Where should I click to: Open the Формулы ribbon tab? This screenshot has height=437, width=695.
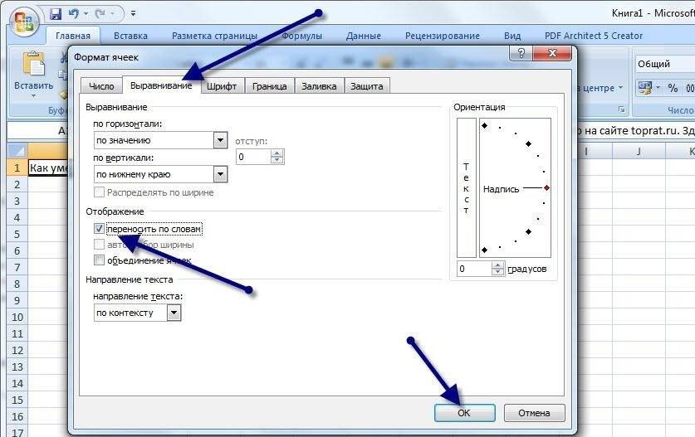(302, 36)
